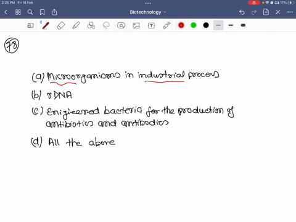The image size is (296, 222).
Task: Bookmark this page
Action: coord(42,12)
